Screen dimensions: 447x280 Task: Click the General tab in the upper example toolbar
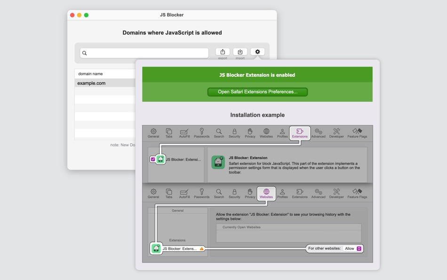tap(153, 133)
